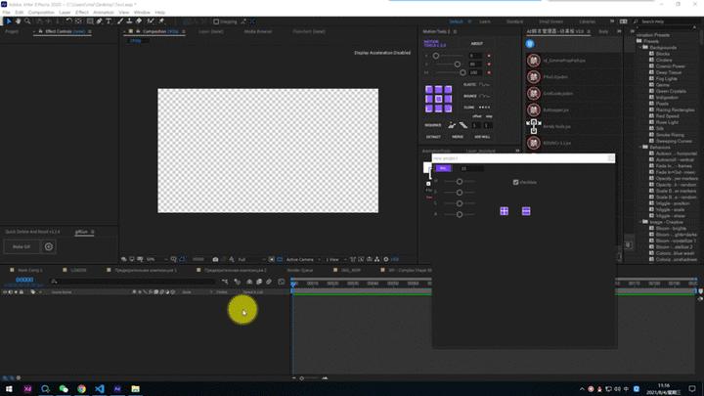704x396 pixels.
Task: Click the timeline layer search field
Action: point(133,282)
